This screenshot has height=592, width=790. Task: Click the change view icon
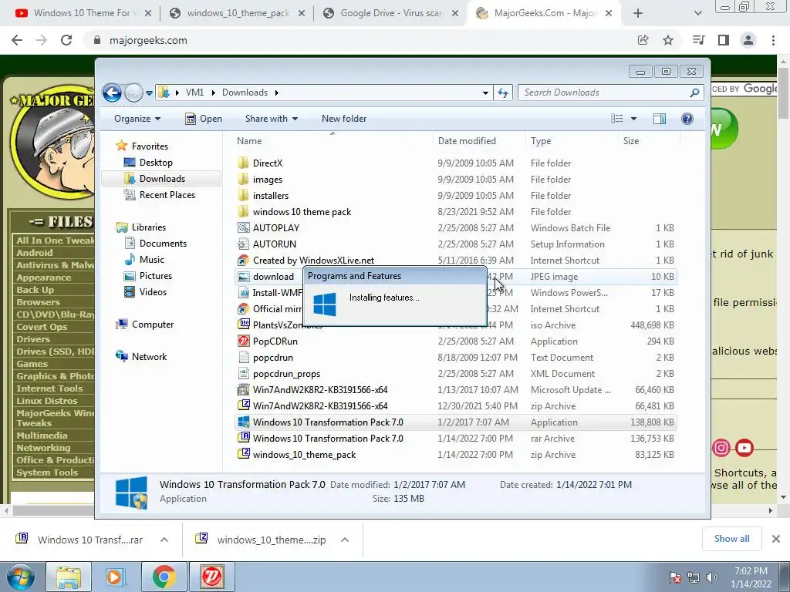pos(617,118)
